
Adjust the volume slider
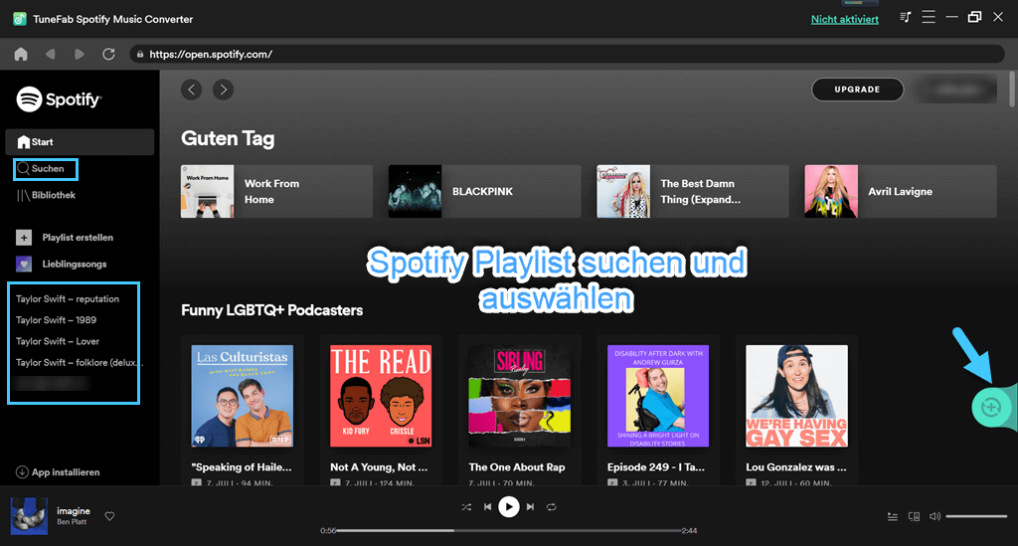click(976, 517)
